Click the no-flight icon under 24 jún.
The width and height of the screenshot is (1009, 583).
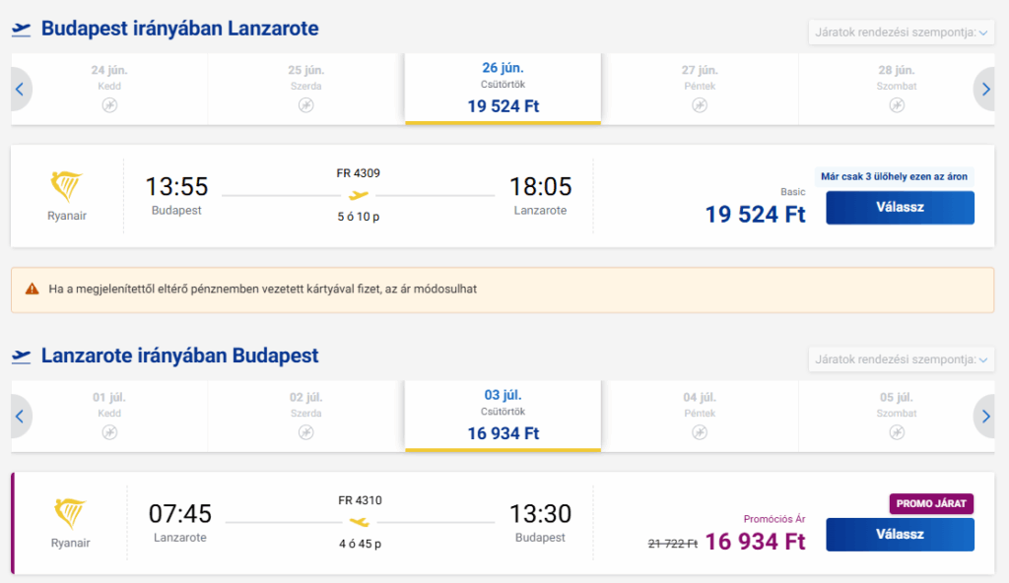click(x=109, y=105)
